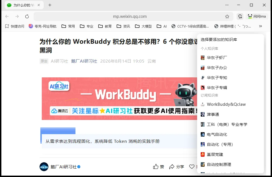The width and height of the screenshot is (272, 177).
Task: Click the browser forward arrow
Action: click(17, 16)
